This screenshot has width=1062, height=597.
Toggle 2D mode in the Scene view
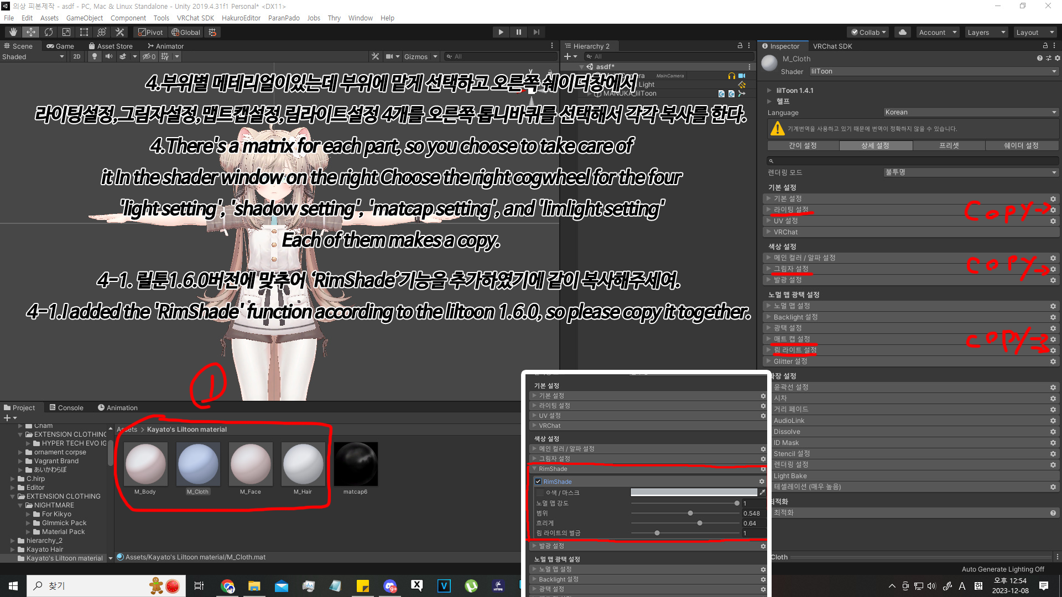[x=77, y=56]
